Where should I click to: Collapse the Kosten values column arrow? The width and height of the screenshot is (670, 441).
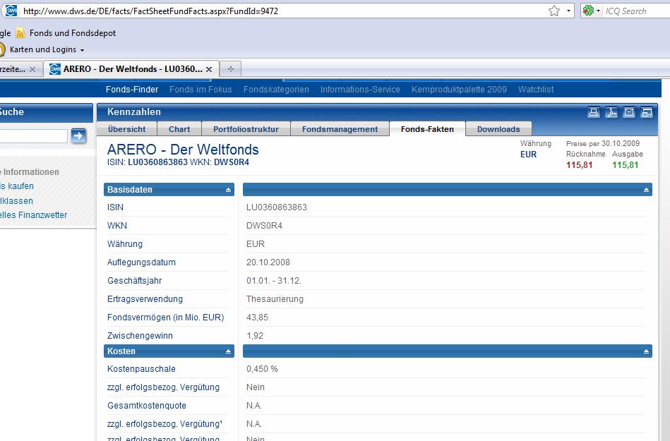646,351
